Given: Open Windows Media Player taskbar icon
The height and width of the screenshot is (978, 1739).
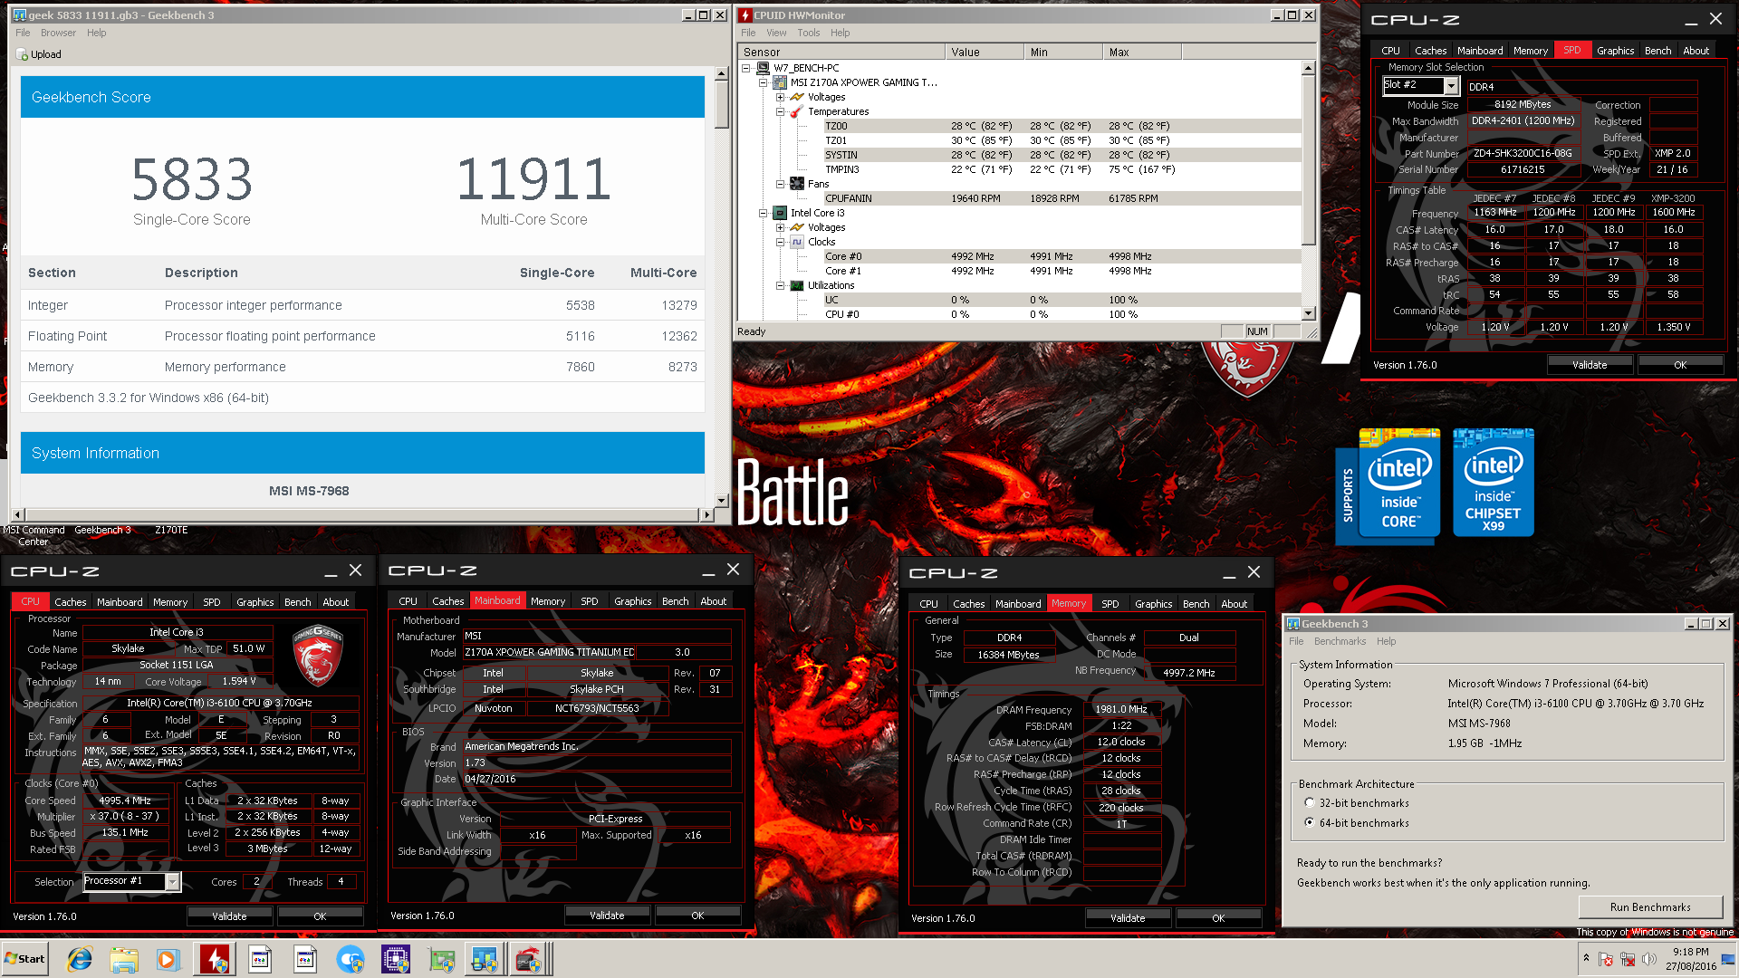Looking at the screenshot, I should 168,959.
